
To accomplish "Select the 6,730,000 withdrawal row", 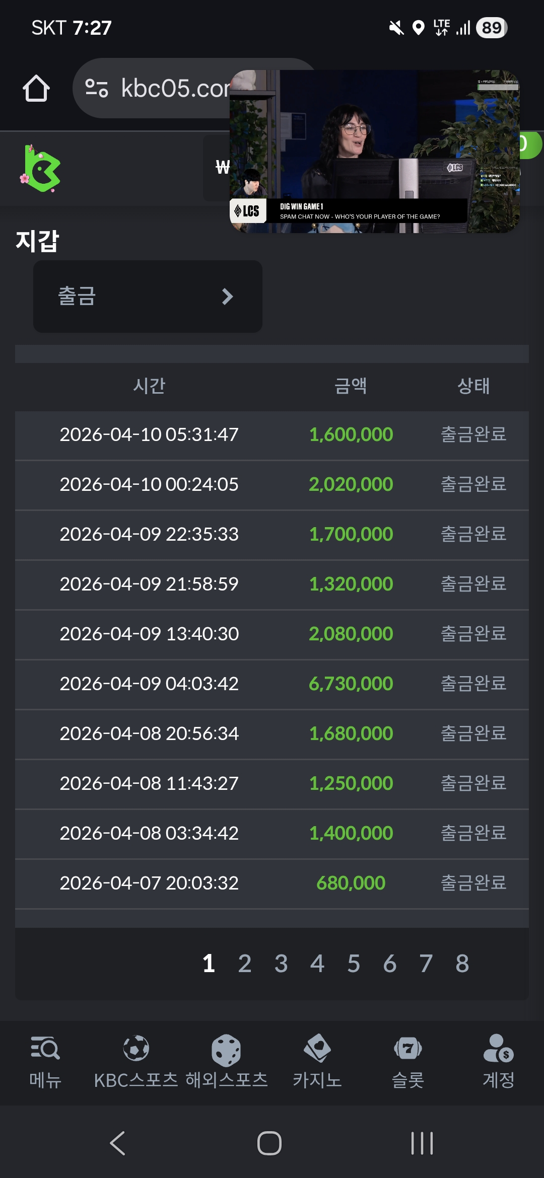I will [272, 684].
